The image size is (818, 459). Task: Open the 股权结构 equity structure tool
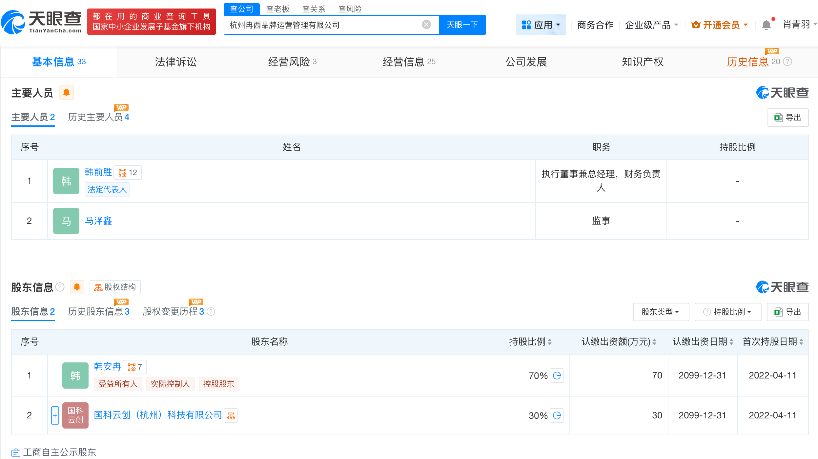(x=115, y=287)
